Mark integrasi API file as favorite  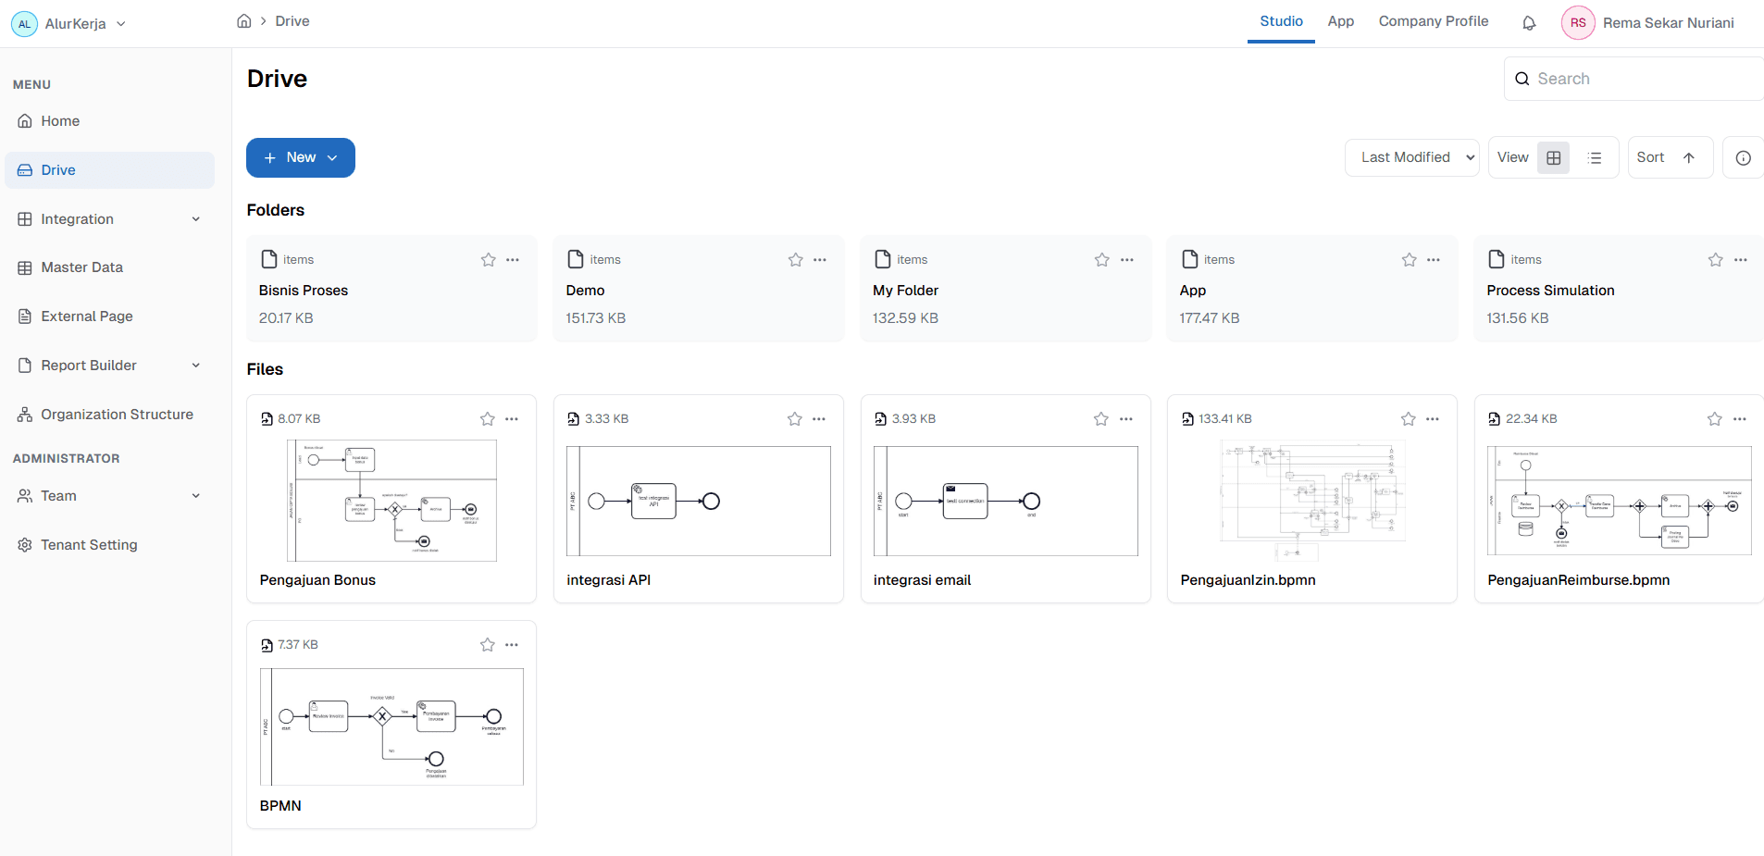point(794,419)
